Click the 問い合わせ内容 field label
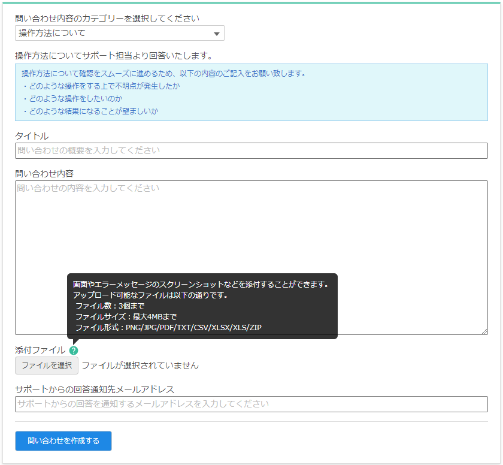The height and width of the screenshot is (465, 503). [44, 174]
